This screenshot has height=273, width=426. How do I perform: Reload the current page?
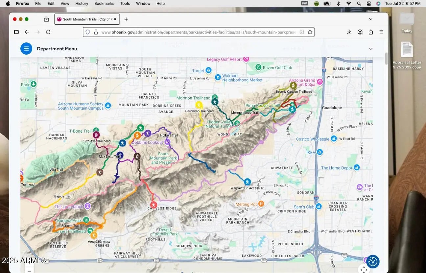coord(48,32)
